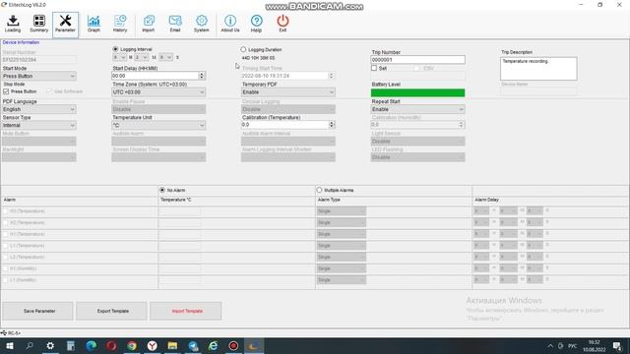Screen dimensions: 630x354
Task: Expand the Repeat Start dropdown
Action: pyautogui.click(x=417, y=109)
